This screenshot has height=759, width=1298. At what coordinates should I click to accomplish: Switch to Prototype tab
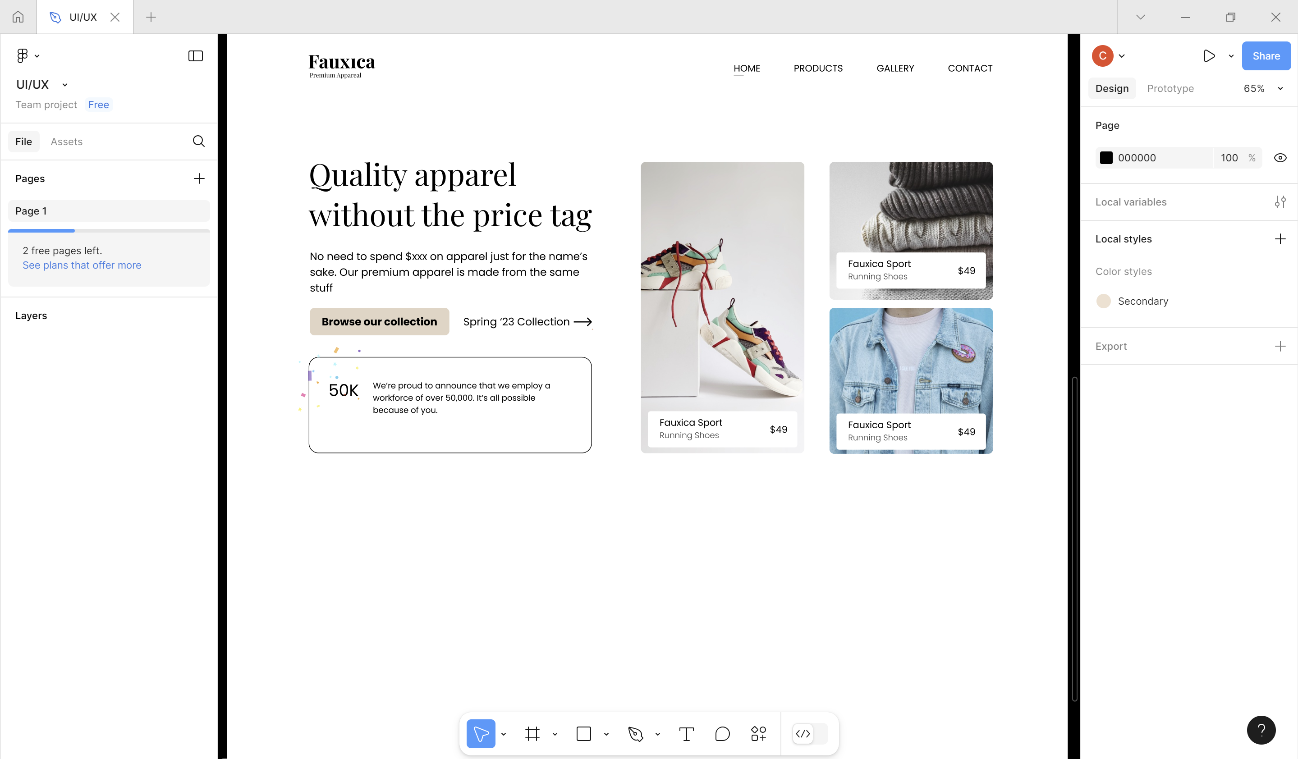(1170, 87)
